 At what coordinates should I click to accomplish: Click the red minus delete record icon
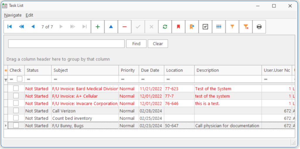pyautogui.click(x=125, y=27)
